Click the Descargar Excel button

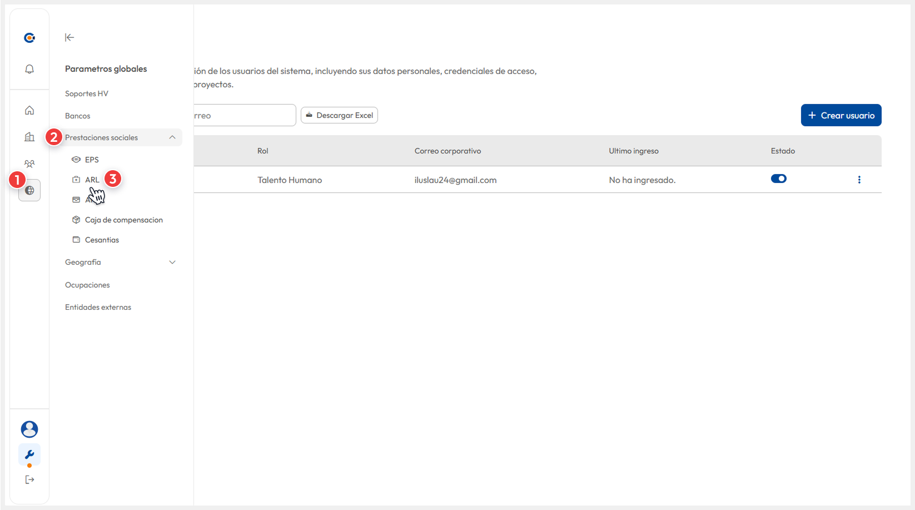[339, 115]
